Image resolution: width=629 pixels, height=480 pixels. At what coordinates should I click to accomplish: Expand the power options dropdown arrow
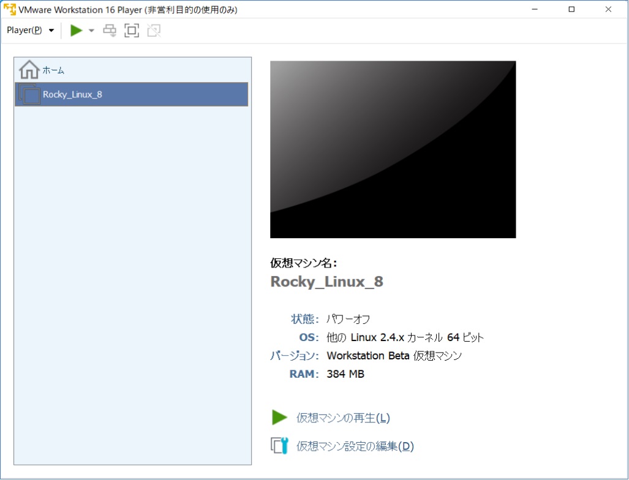(x=91, y=31)
